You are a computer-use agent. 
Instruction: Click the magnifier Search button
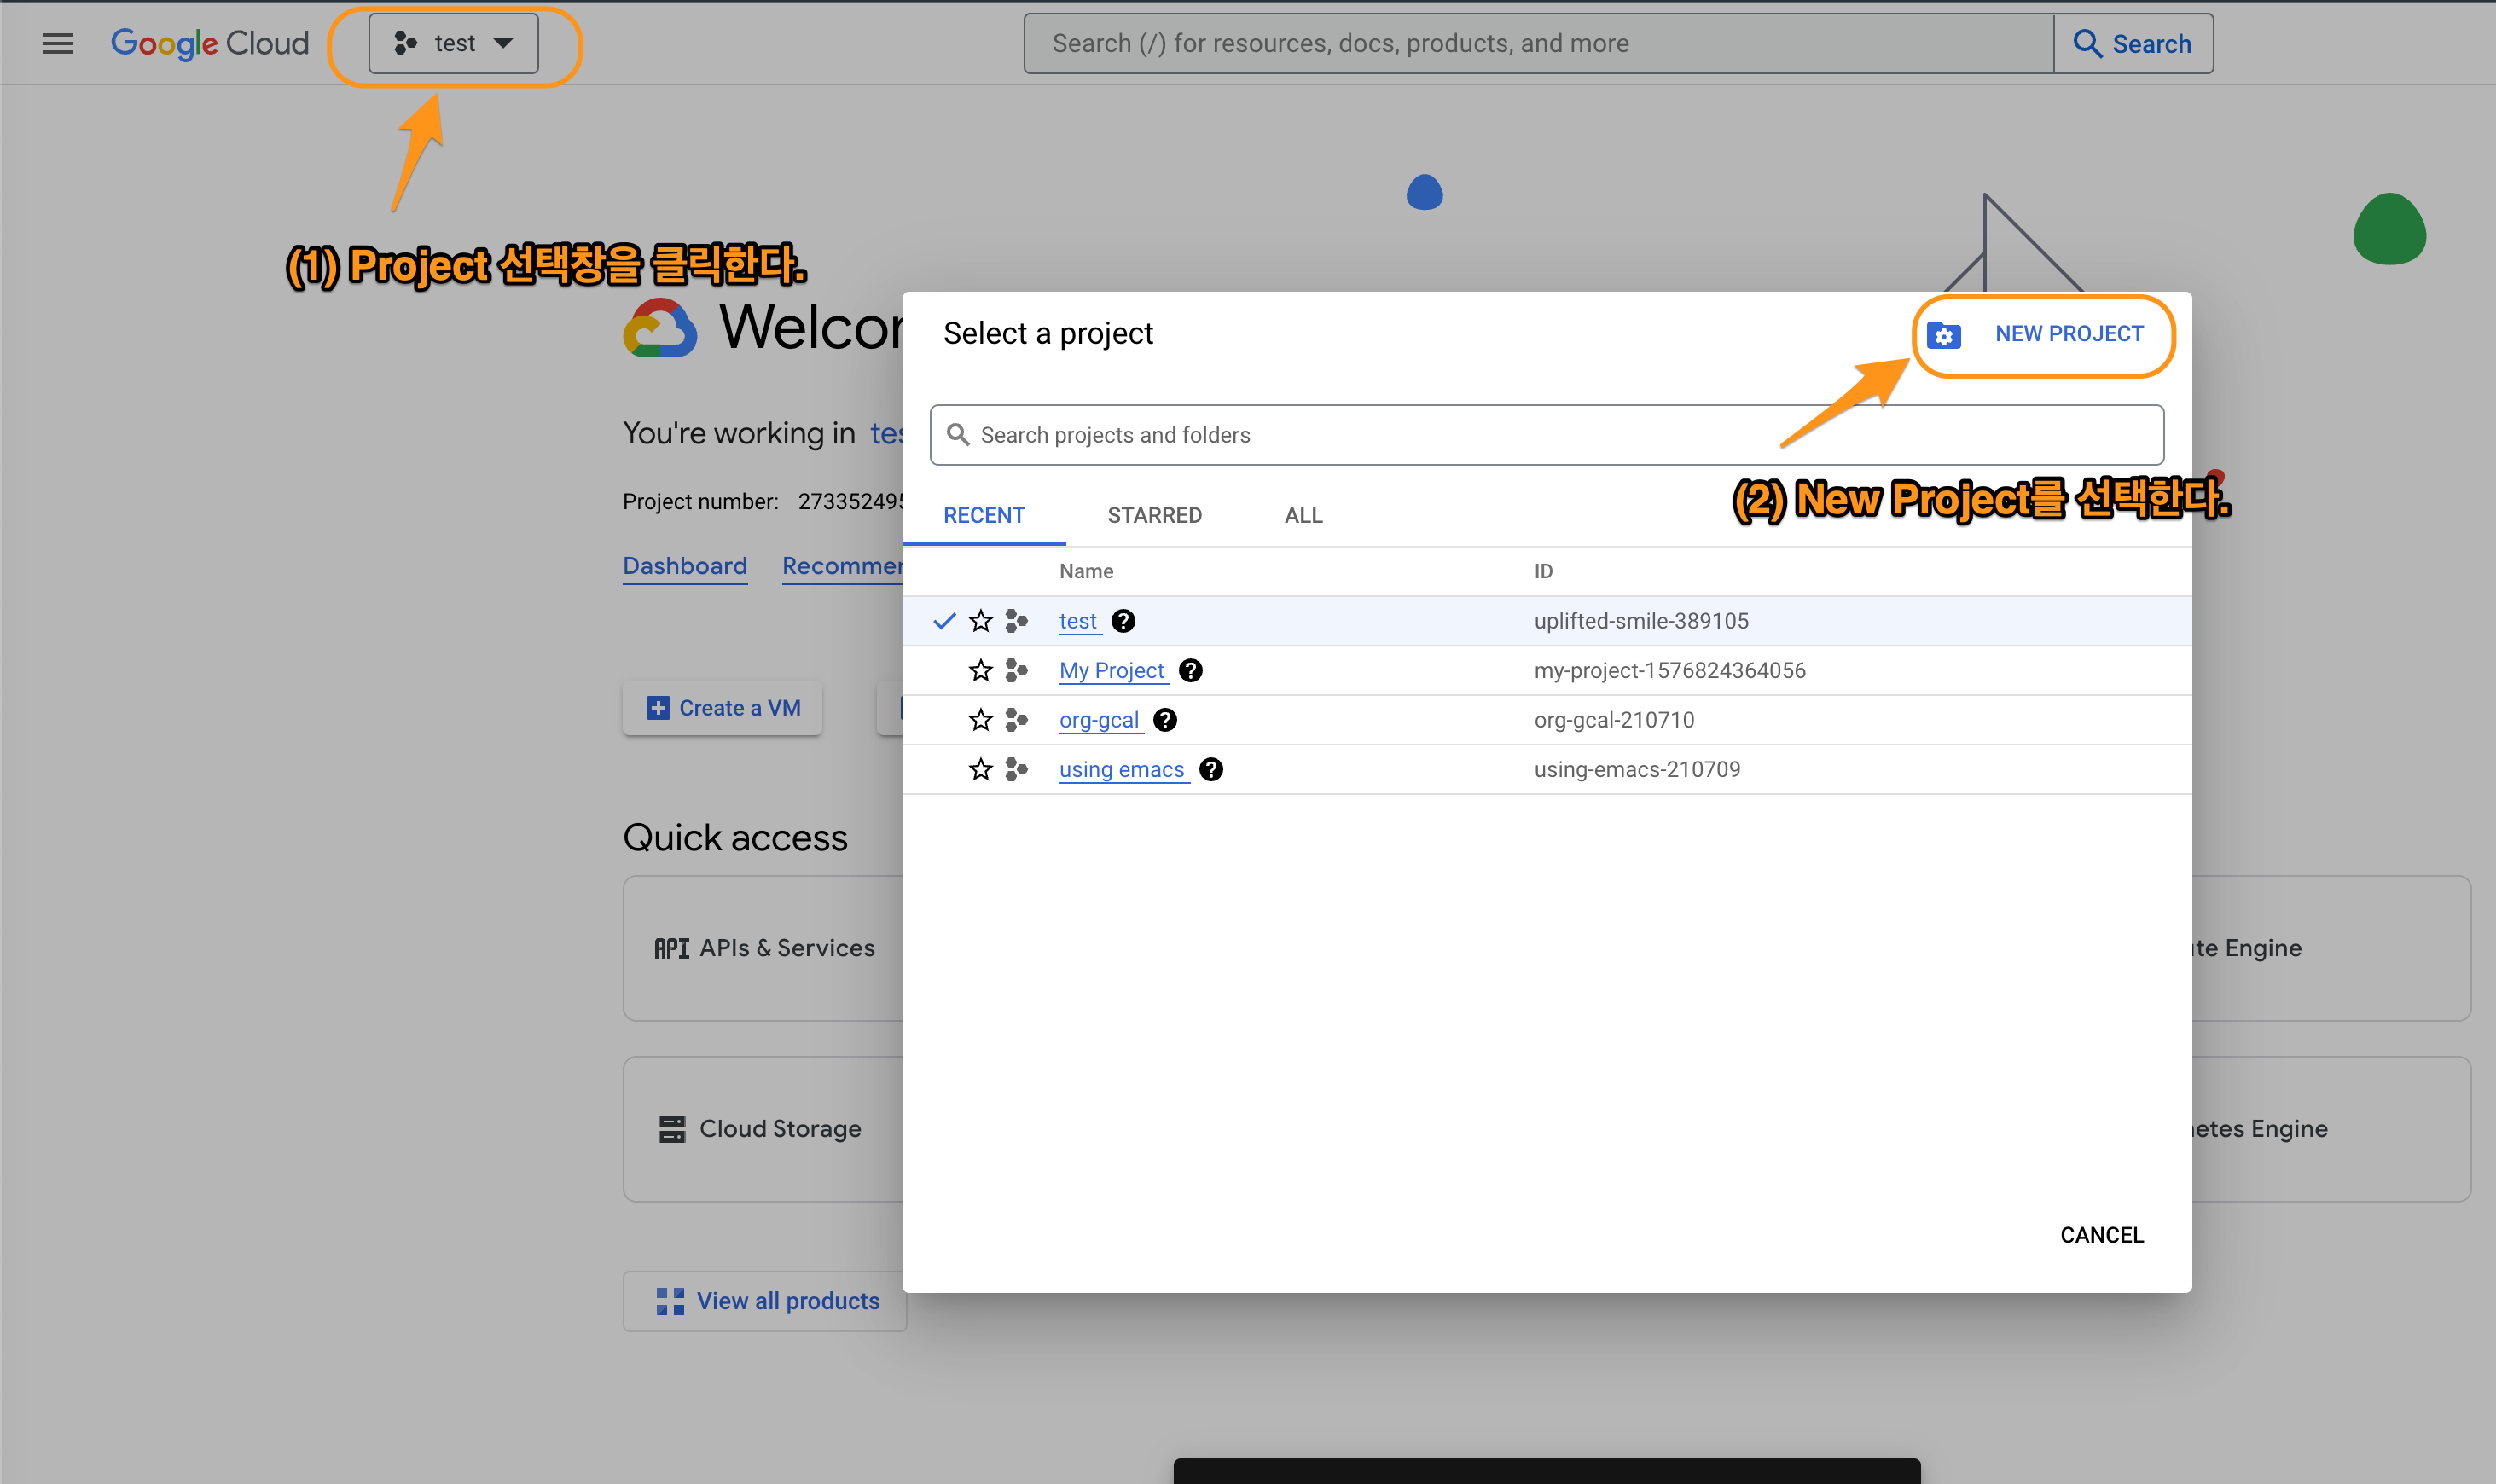[x=2132, y=43]
